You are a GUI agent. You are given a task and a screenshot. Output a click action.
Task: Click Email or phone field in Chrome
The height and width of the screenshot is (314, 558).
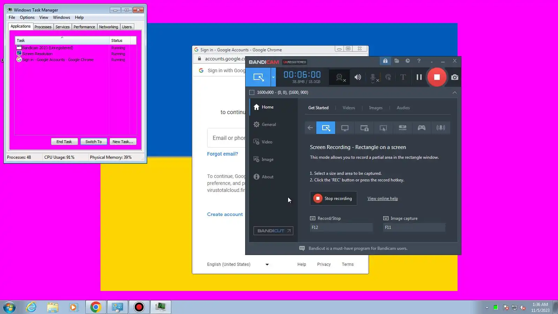[227, 138]
